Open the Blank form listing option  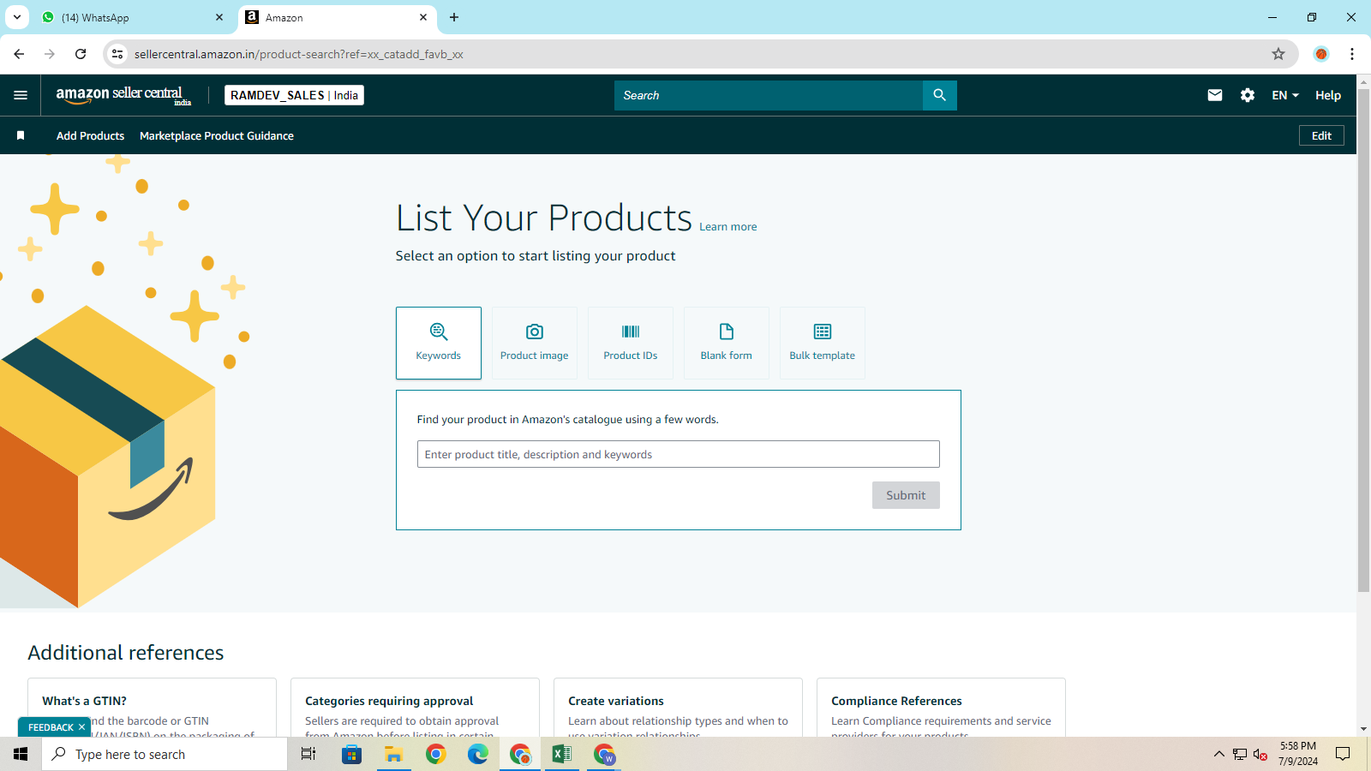point(726,343)
